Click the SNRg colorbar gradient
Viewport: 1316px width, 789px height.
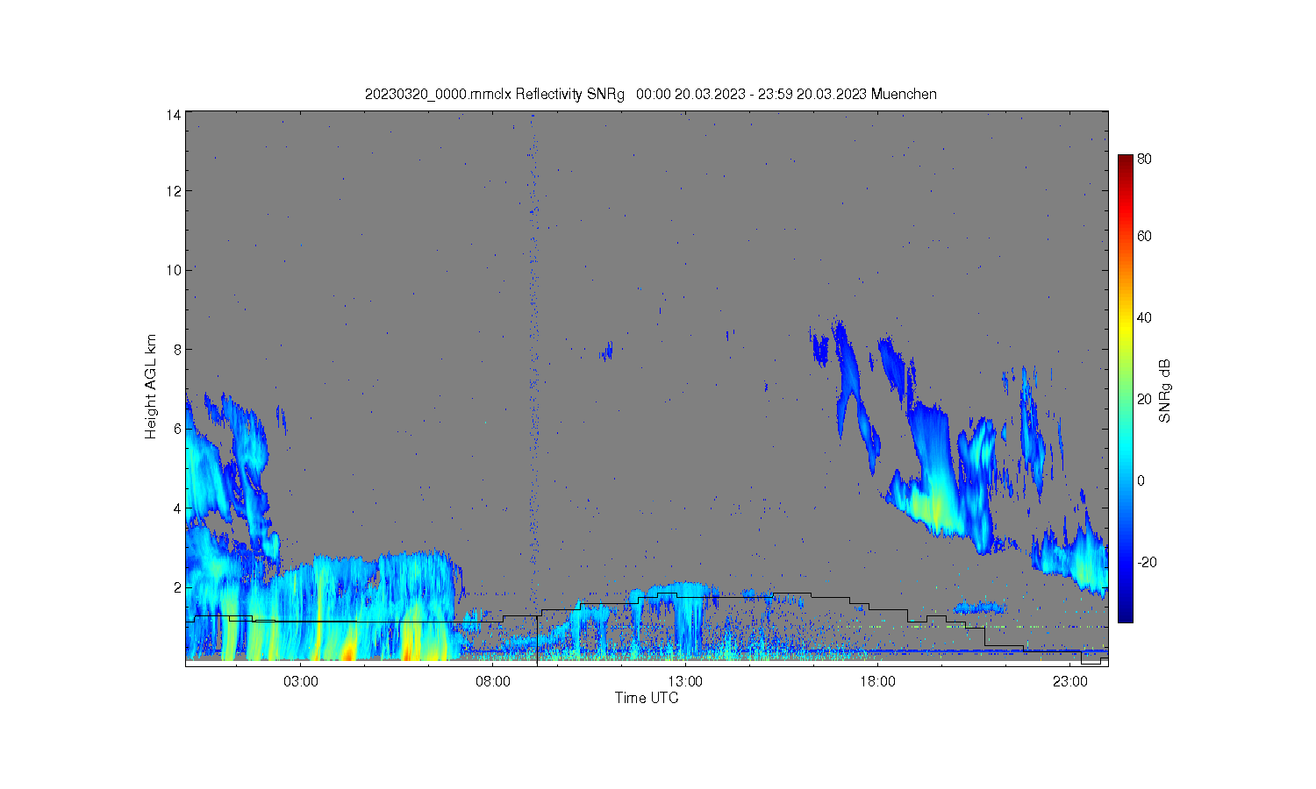pos(1125,388)
